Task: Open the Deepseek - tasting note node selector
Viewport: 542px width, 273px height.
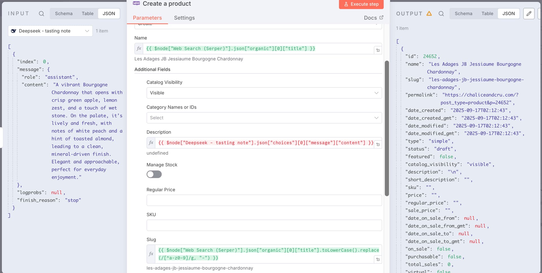Action: (50, 31)
